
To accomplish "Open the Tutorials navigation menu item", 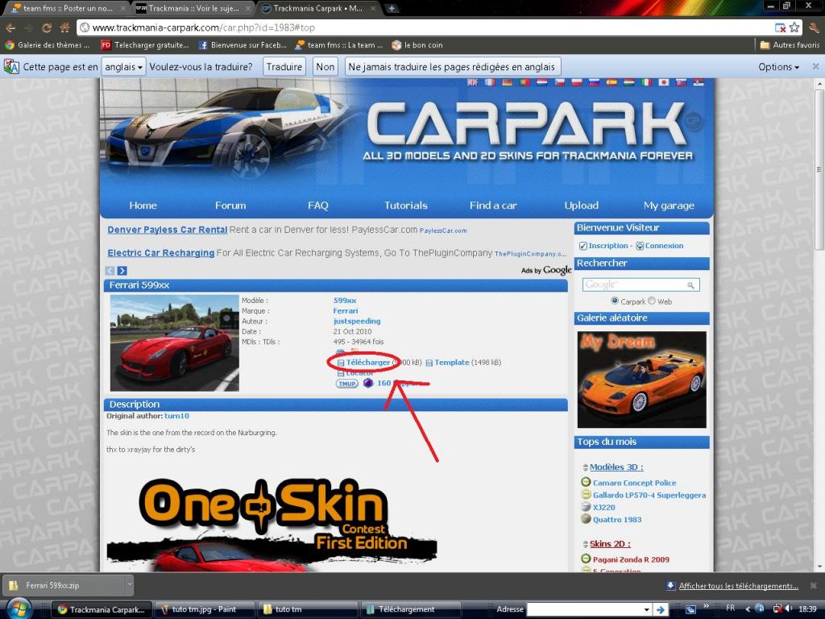I will (406, 206).
